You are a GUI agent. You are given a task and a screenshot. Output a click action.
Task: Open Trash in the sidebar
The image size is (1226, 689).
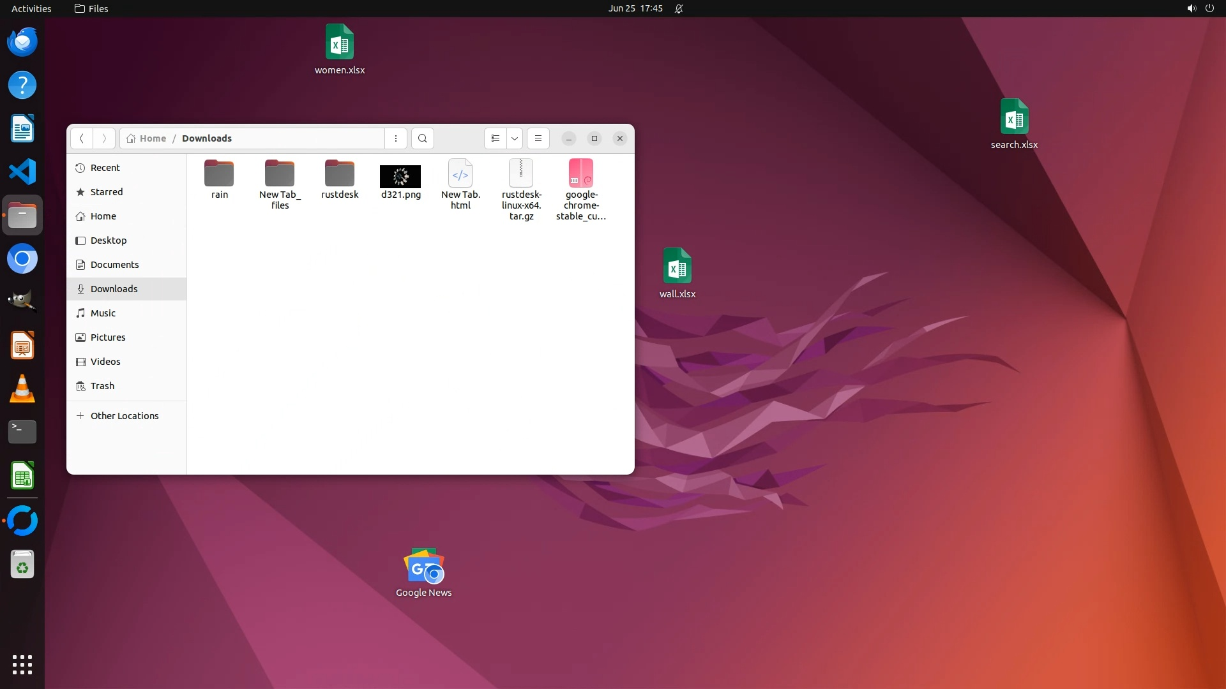102,386
